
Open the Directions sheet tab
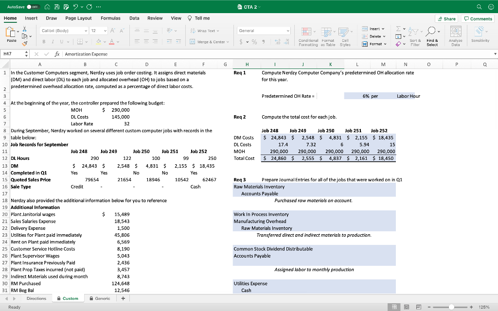(x=36, y=298)
